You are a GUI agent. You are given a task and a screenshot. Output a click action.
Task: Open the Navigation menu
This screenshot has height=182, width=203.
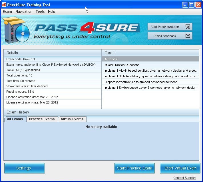coord(24,12)
